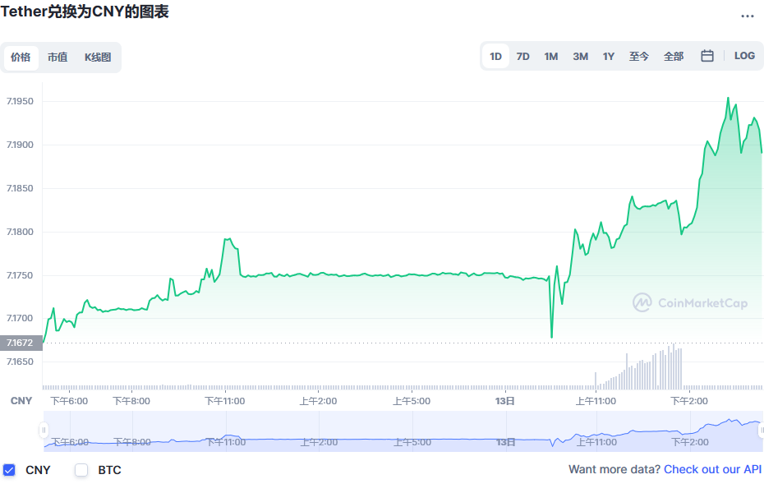Screen dimensions: 764x493
Task: Click the 下午2:00 main x-axis label
Action: click(689, 401)
